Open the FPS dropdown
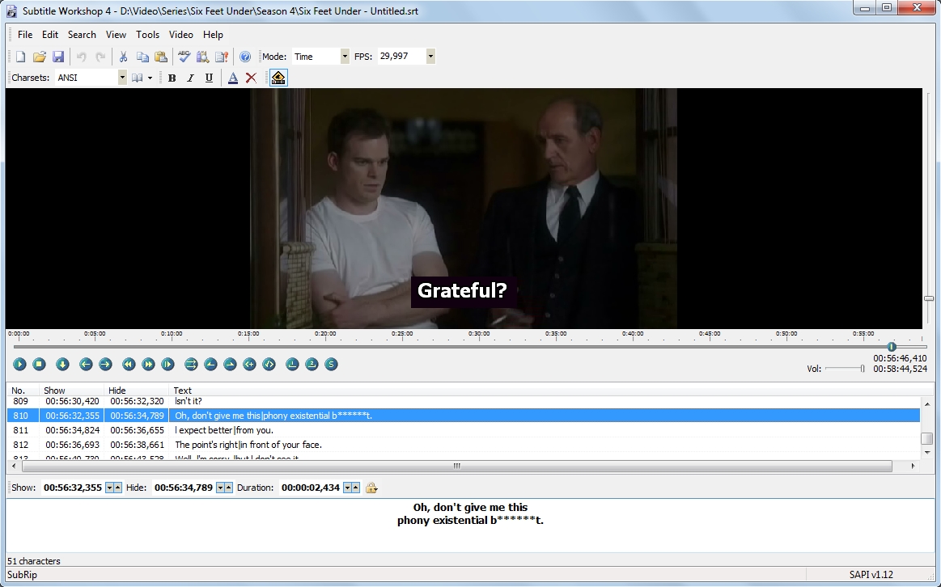 tap(430, 57)
